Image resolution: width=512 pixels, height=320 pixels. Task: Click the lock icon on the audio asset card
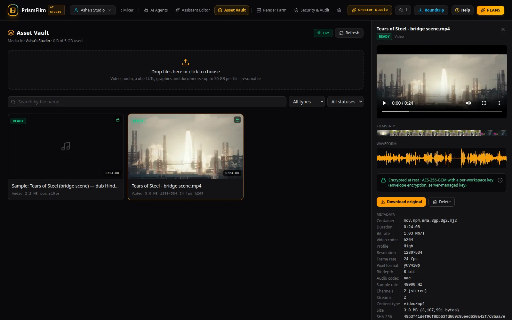118,120
